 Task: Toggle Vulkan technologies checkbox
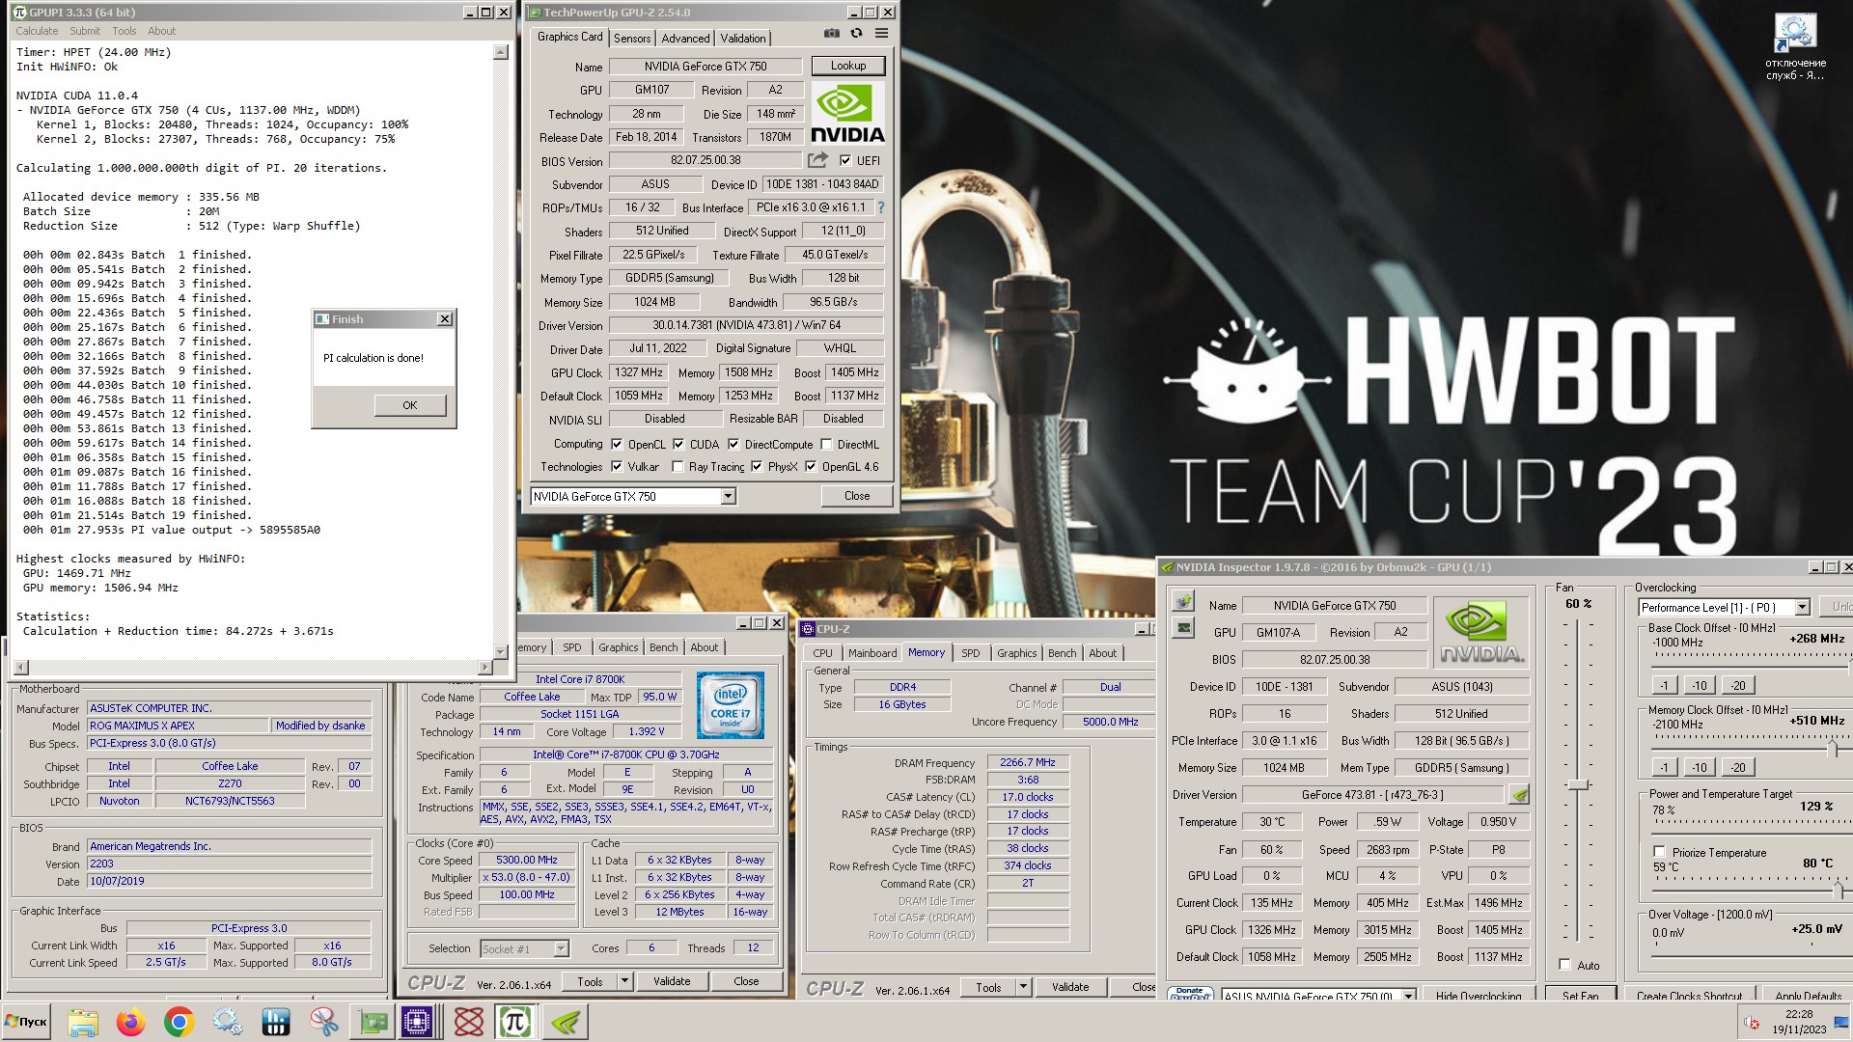[617, 467]
